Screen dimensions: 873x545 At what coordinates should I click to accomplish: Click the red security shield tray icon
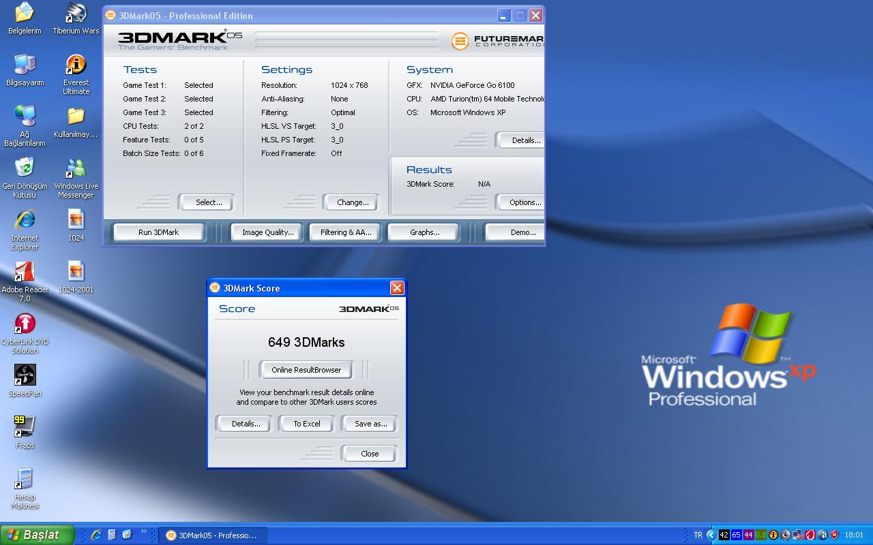pyautogui.click(x=834, y=535)
